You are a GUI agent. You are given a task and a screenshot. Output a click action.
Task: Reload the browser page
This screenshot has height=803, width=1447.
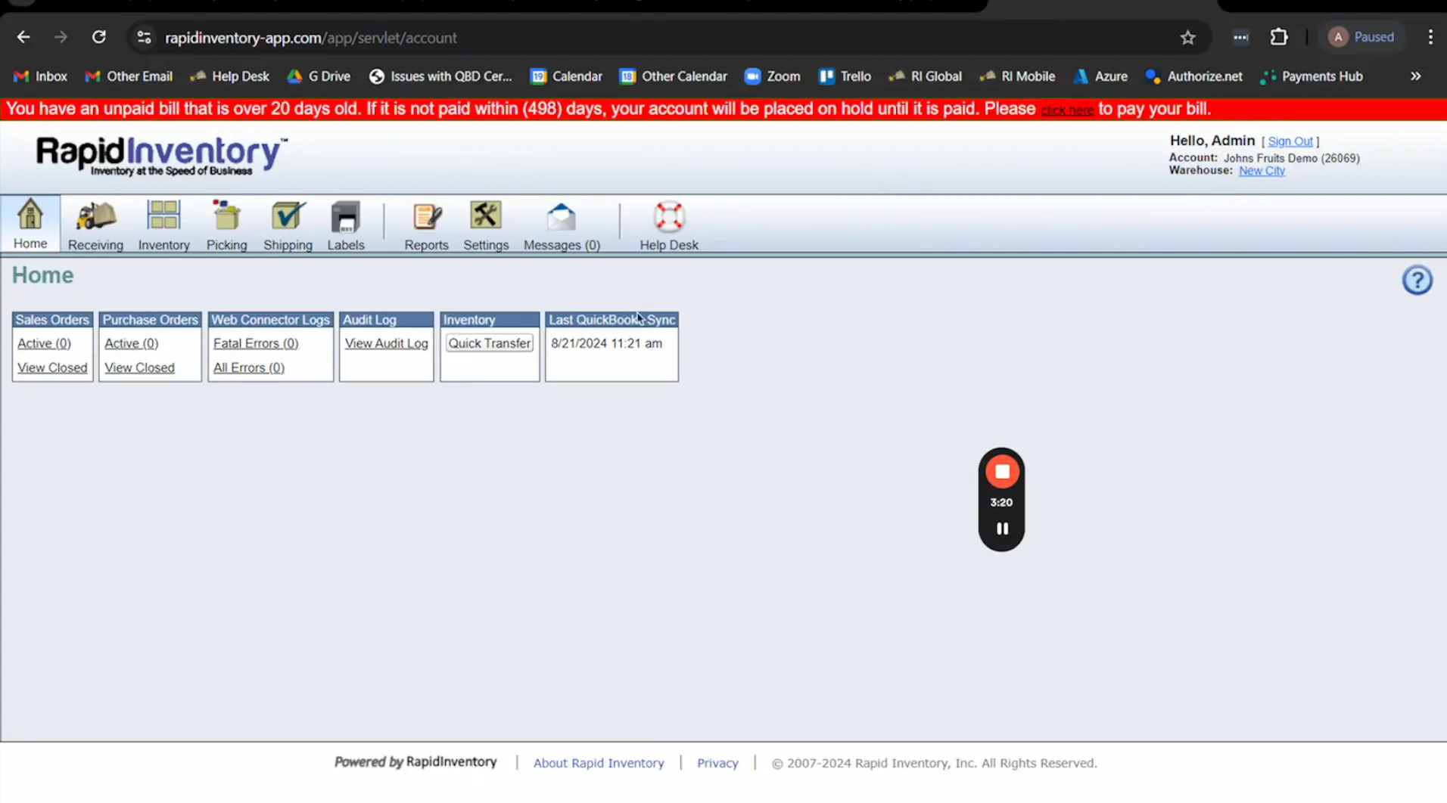[98, 37]
